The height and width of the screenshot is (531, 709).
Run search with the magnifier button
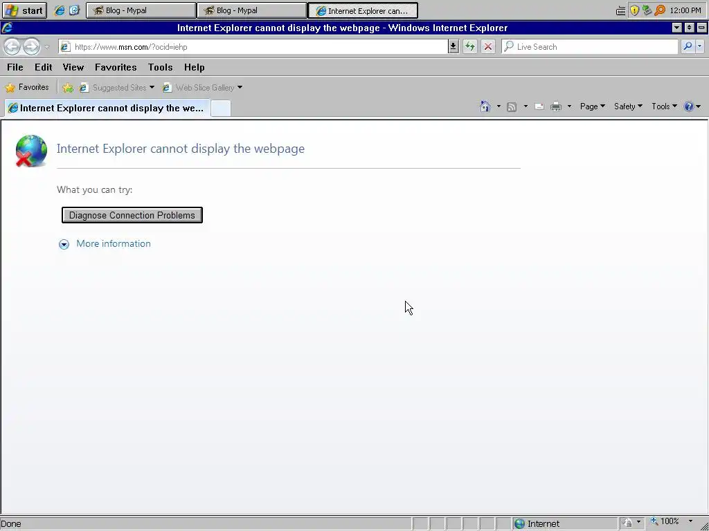point(688,46)
